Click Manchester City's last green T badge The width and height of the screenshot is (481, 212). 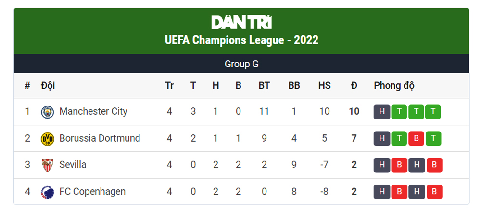click(433, 112)
